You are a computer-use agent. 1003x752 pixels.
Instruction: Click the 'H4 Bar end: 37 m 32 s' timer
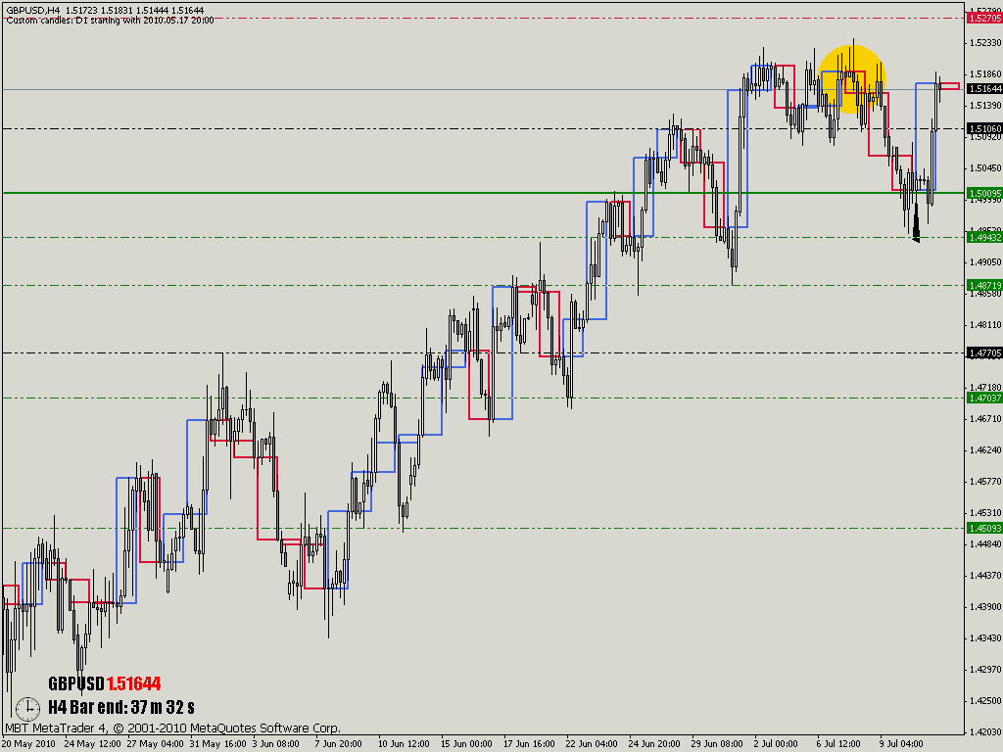coord(121,707)
